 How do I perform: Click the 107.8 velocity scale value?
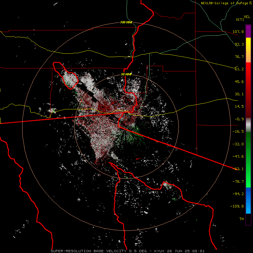238,31
